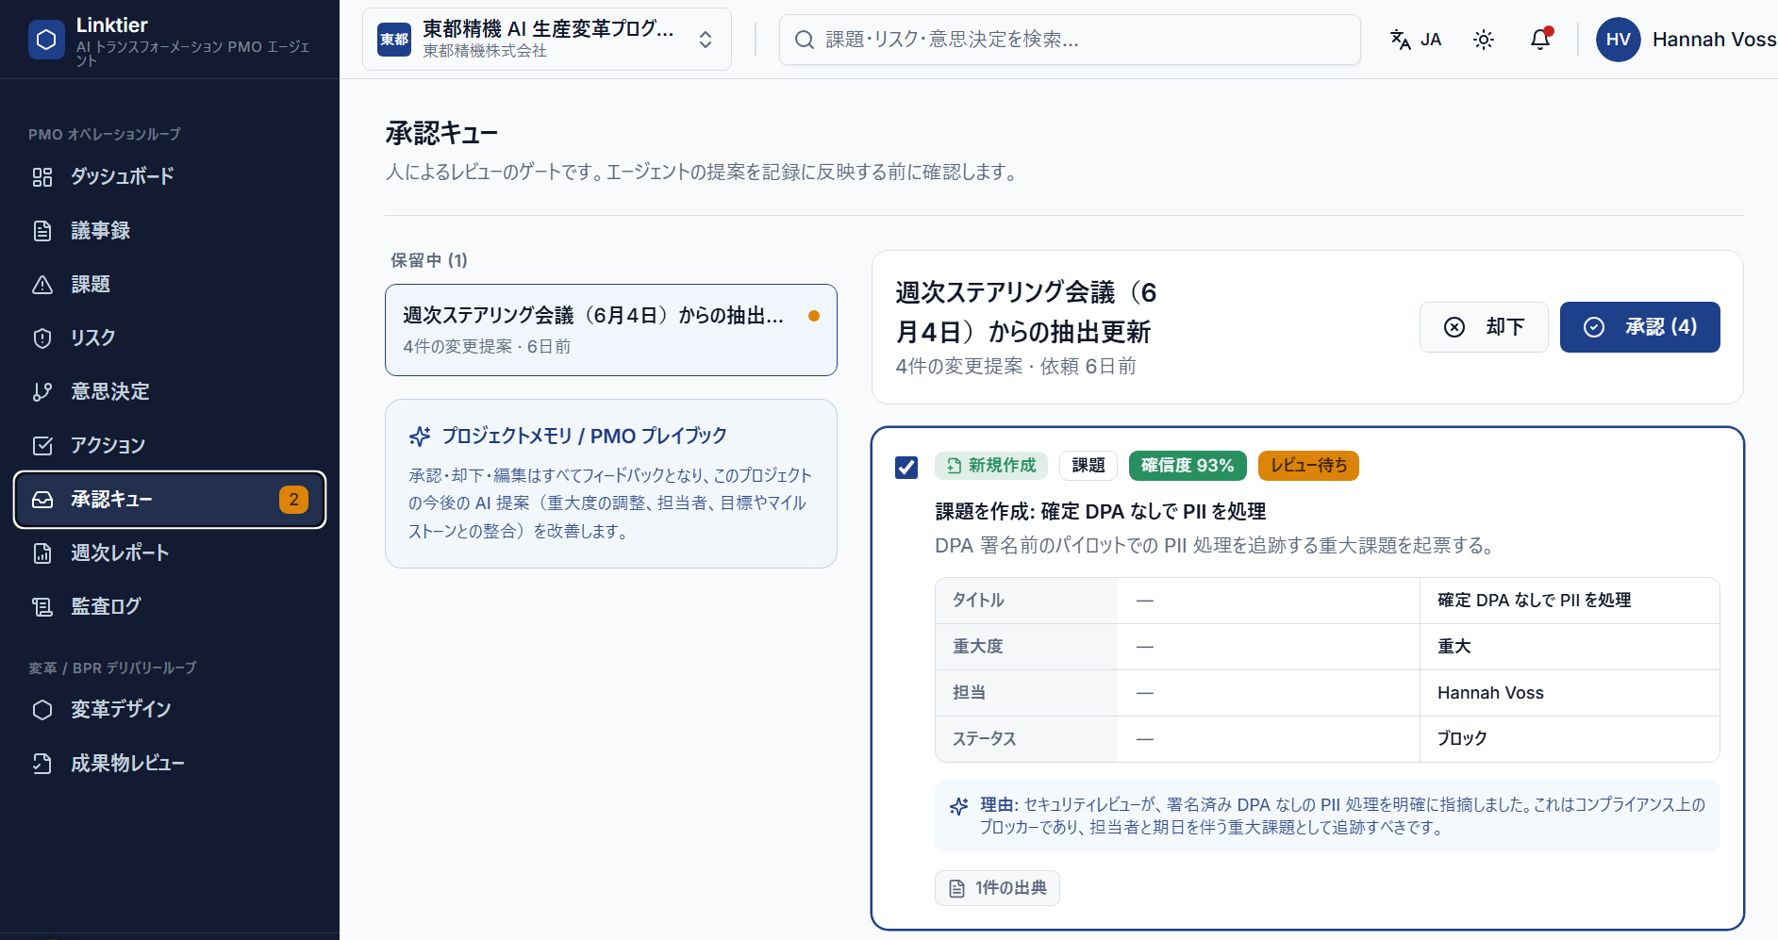The image size is (1778, 940).
Task: Click the badge 2 on 承認キュー
Action: point(293,500)
